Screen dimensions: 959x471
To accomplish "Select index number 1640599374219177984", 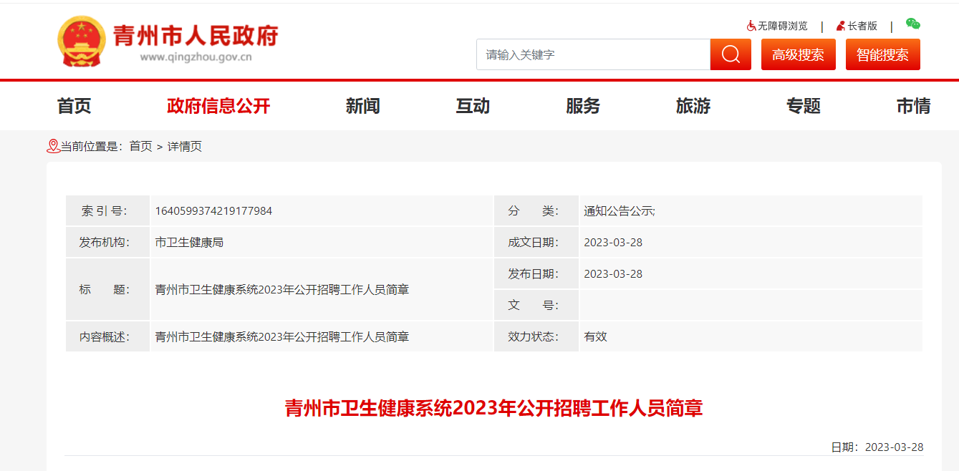I will [x=213, y=210].
